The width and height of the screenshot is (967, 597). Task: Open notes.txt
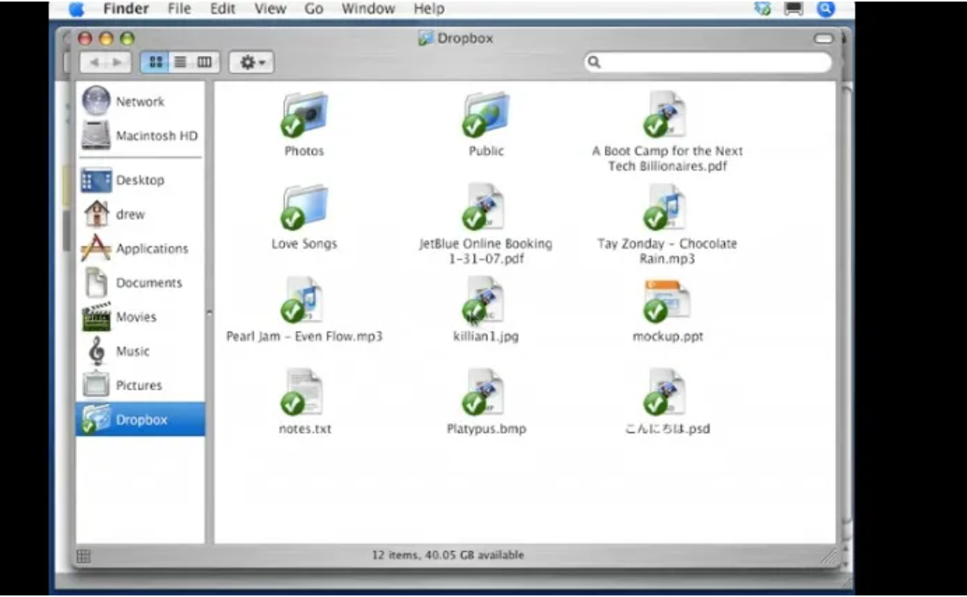coord(303,393)
